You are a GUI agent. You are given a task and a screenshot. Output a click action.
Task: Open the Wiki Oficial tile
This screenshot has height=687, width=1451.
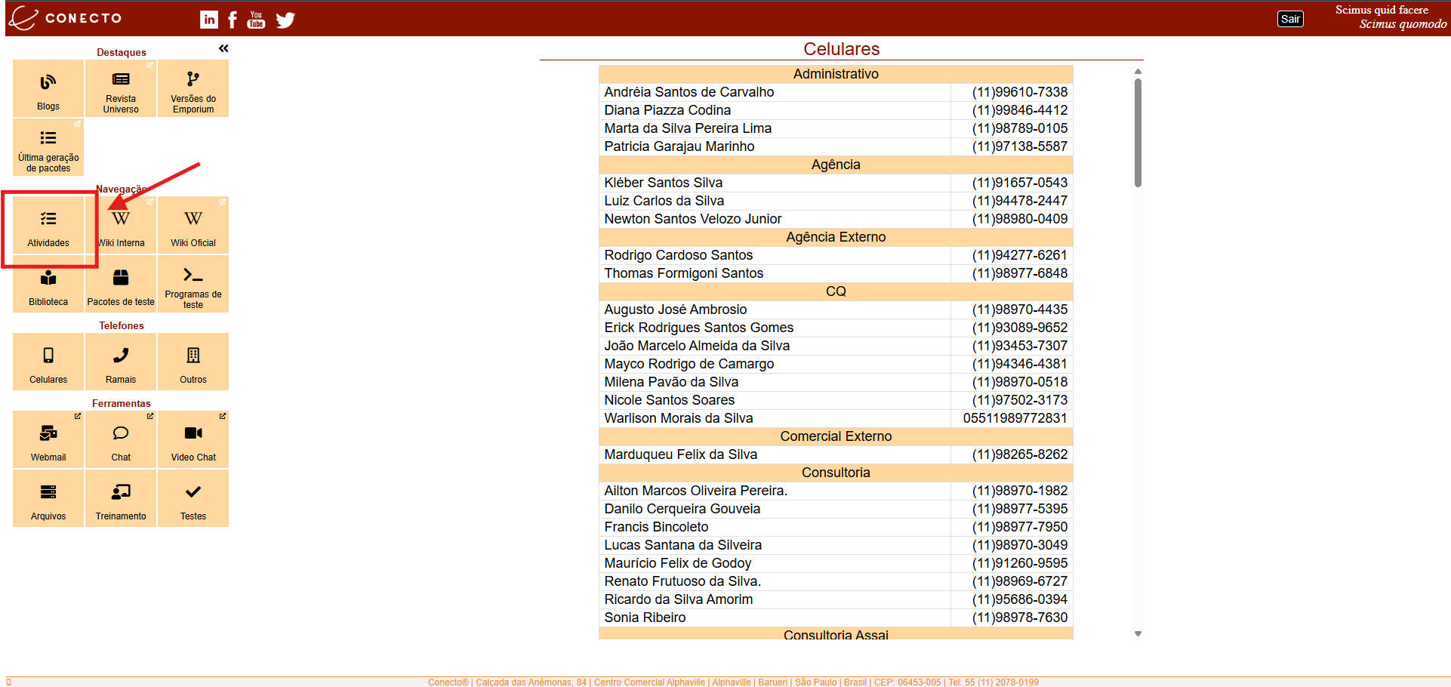click(x=193, y=226)
